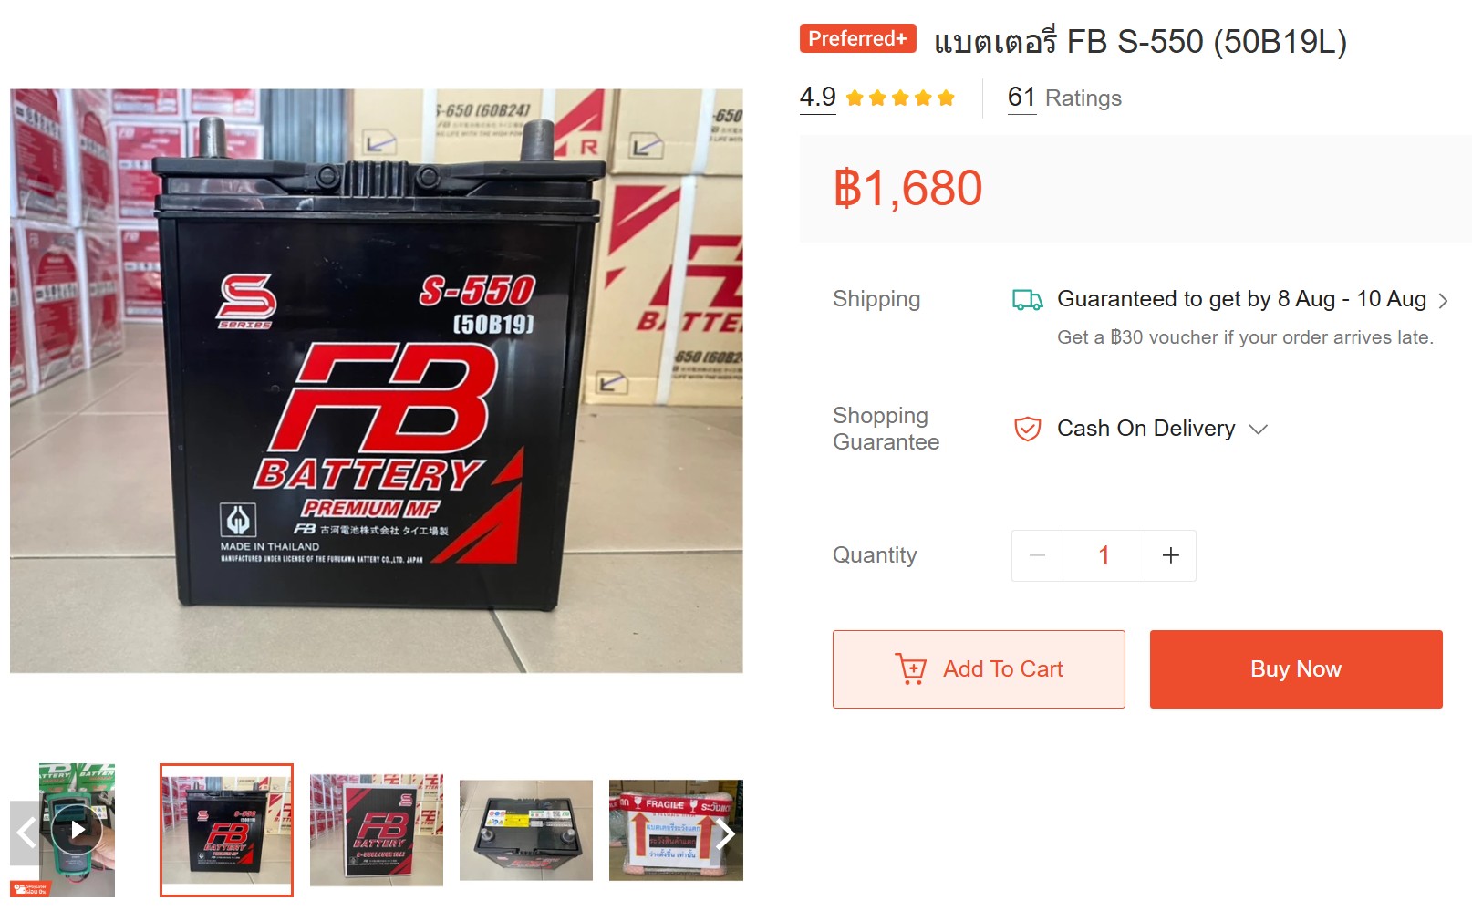Expand the Cash On Delivery dropdown

(x=1259, y=430)
